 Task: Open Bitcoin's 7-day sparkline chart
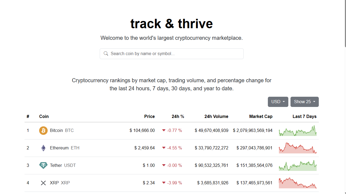tap(298, 131)
